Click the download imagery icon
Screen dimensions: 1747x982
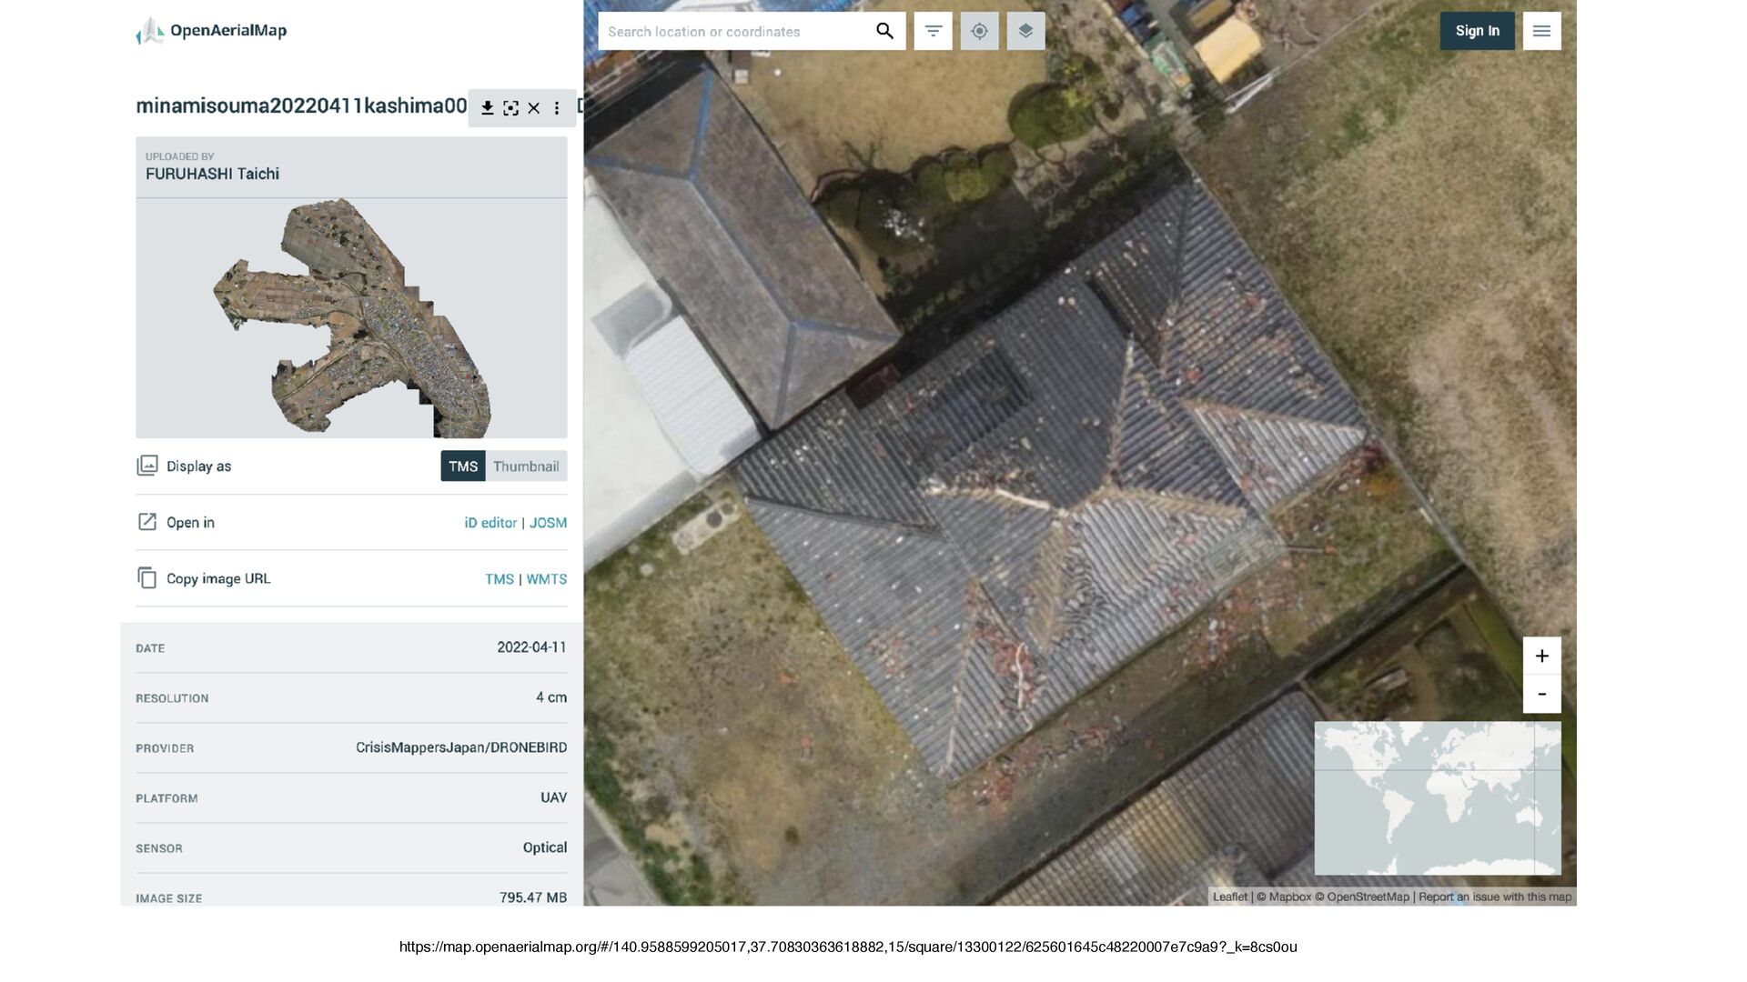click(488, 108)
